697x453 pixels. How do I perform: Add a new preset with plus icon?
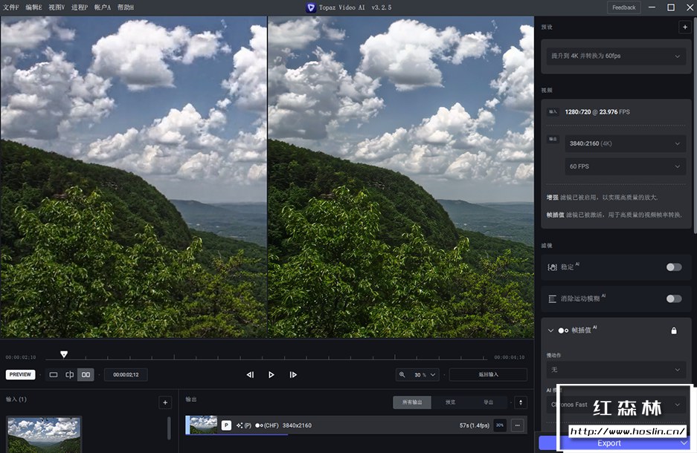coord(684,27)
